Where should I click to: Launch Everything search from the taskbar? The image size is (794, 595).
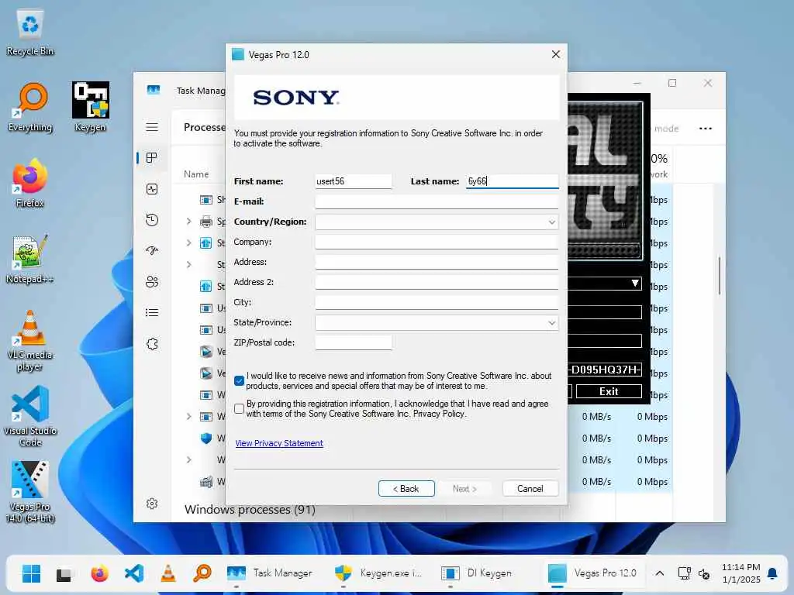tap(202, 574)
